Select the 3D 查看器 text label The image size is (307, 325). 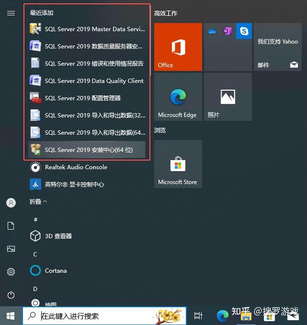(x=58, y=236)
